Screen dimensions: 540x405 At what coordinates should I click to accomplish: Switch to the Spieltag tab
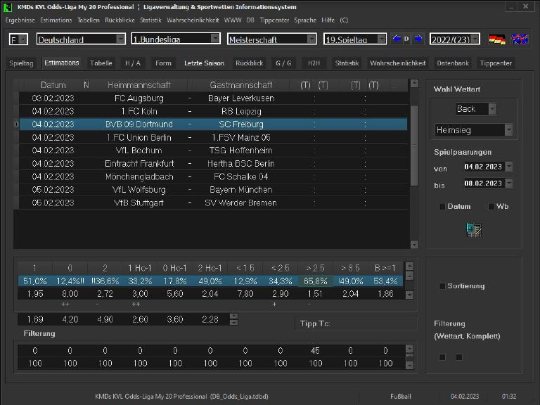pyautogui.click(x=21, y=63)
